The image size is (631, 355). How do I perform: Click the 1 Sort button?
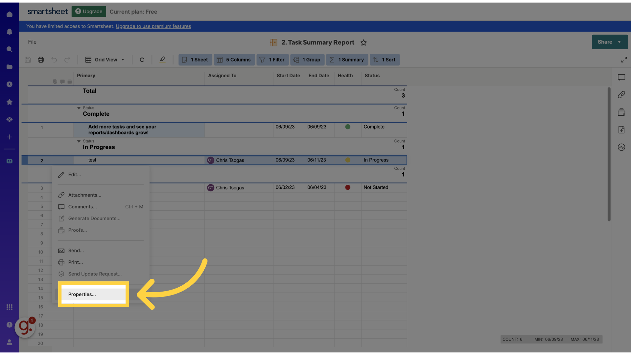coord(385,59)
